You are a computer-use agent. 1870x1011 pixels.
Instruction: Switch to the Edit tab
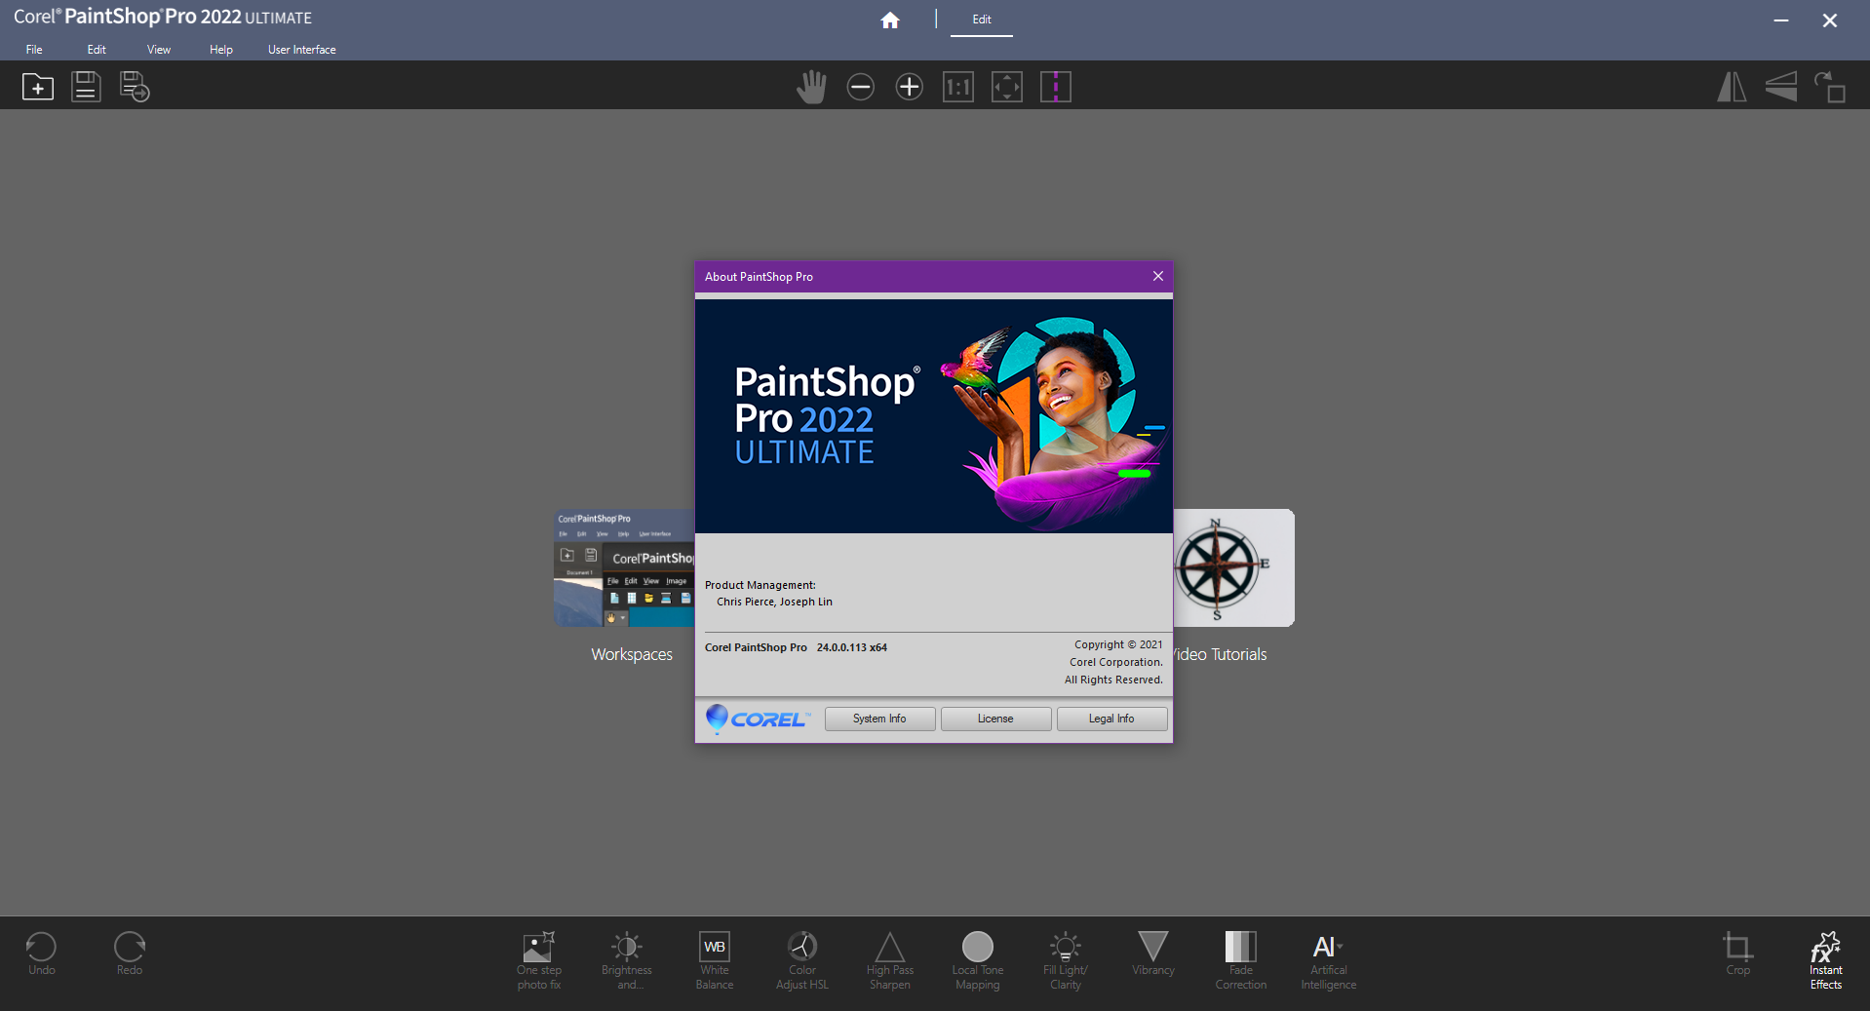[x=982, y=19]
